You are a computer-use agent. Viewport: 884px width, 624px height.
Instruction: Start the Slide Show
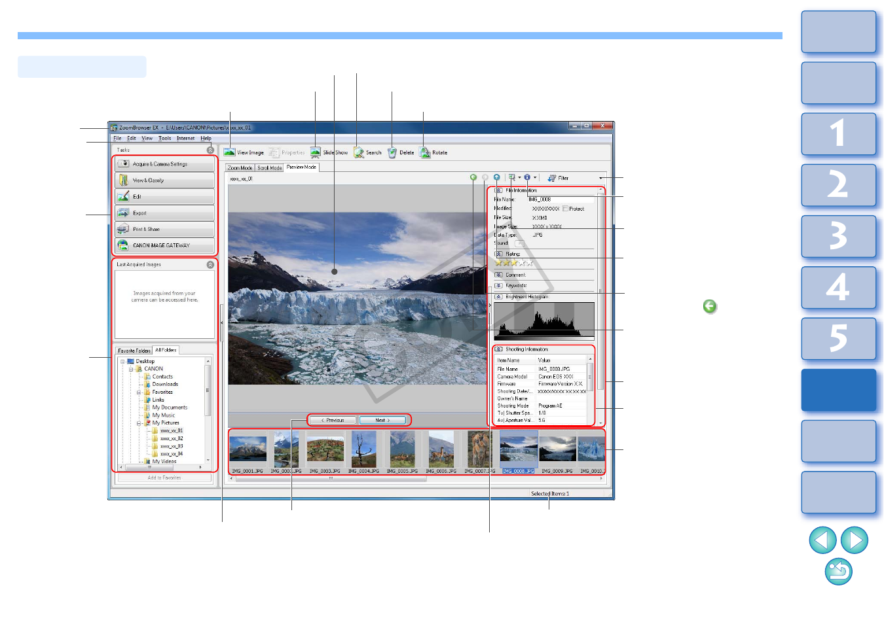[329, 152]
